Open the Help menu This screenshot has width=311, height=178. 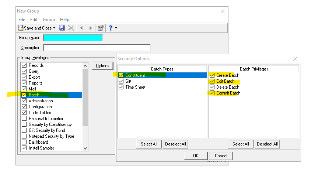pyautogui.click(x=64, y=20)
